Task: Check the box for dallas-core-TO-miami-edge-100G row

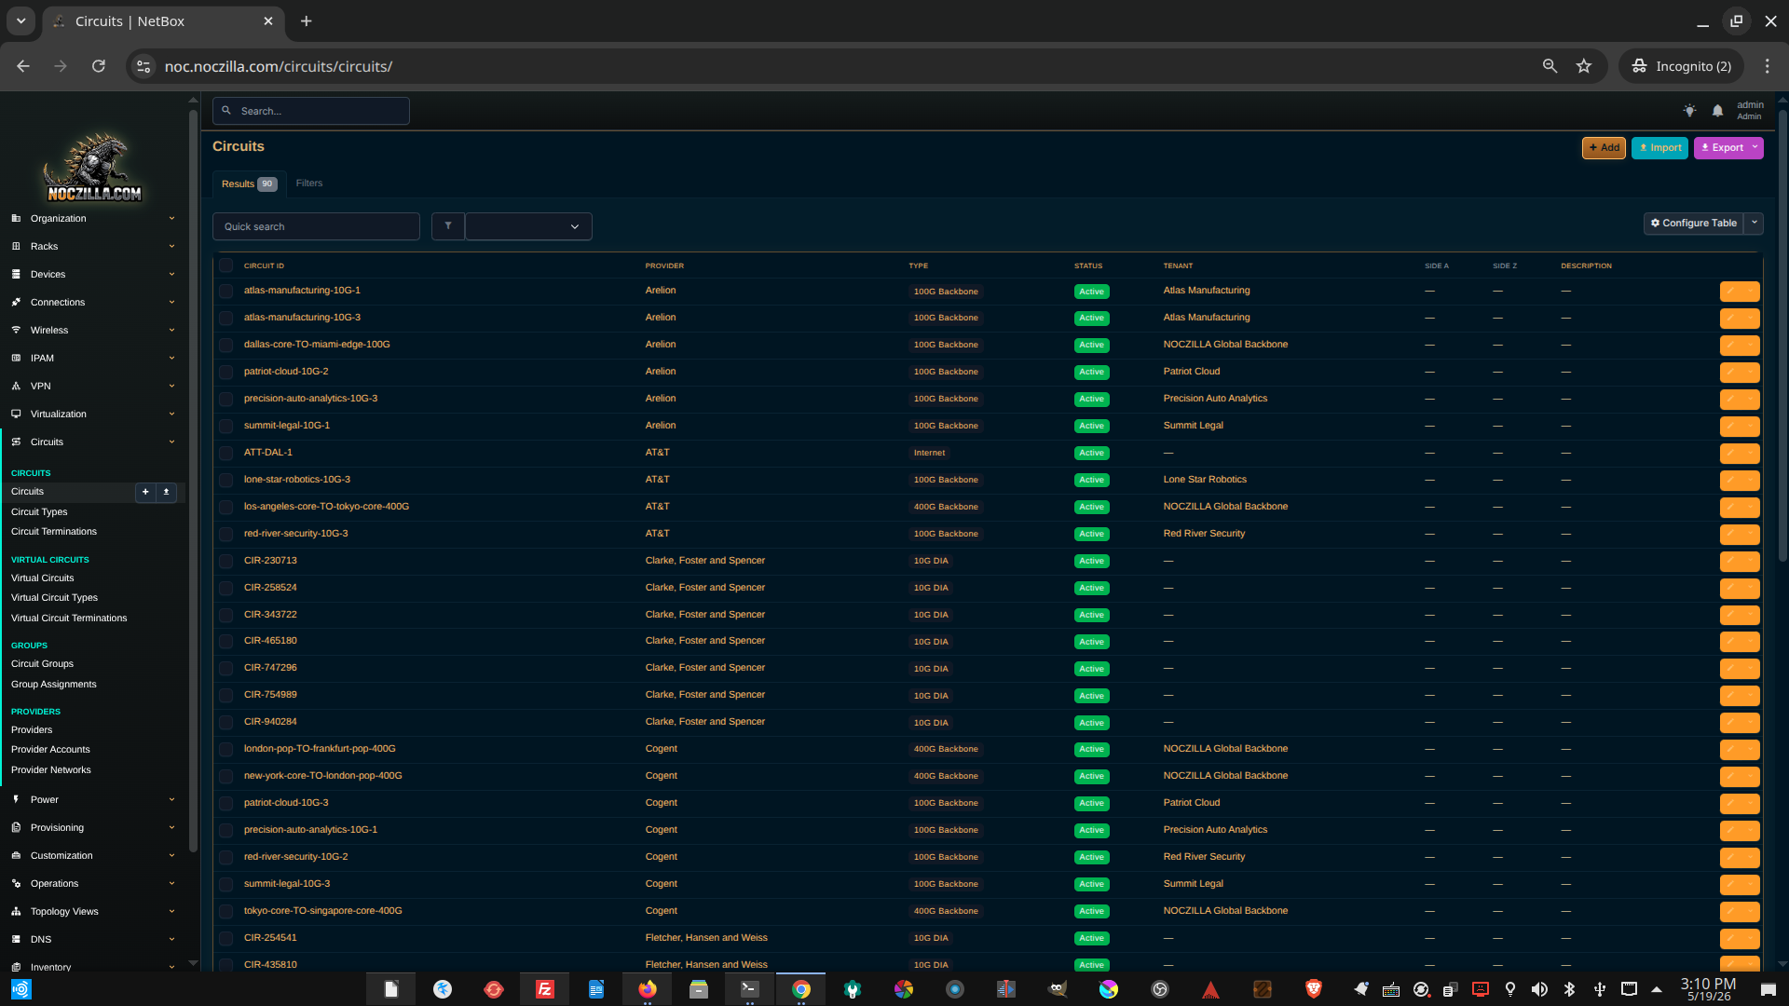Action: point(225,346)
